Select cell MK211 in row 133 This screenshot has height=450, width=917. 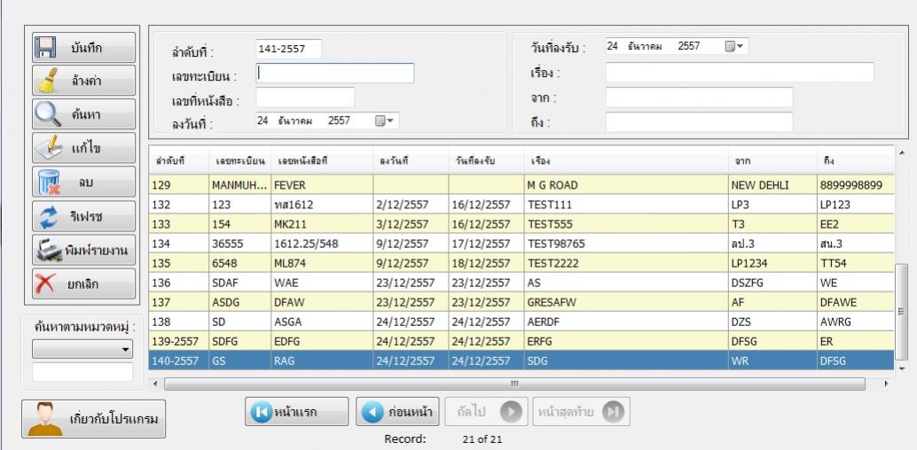(322, 224)
